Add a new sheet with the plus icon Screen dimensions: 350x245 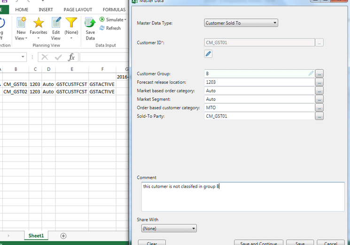pos(63,236)
